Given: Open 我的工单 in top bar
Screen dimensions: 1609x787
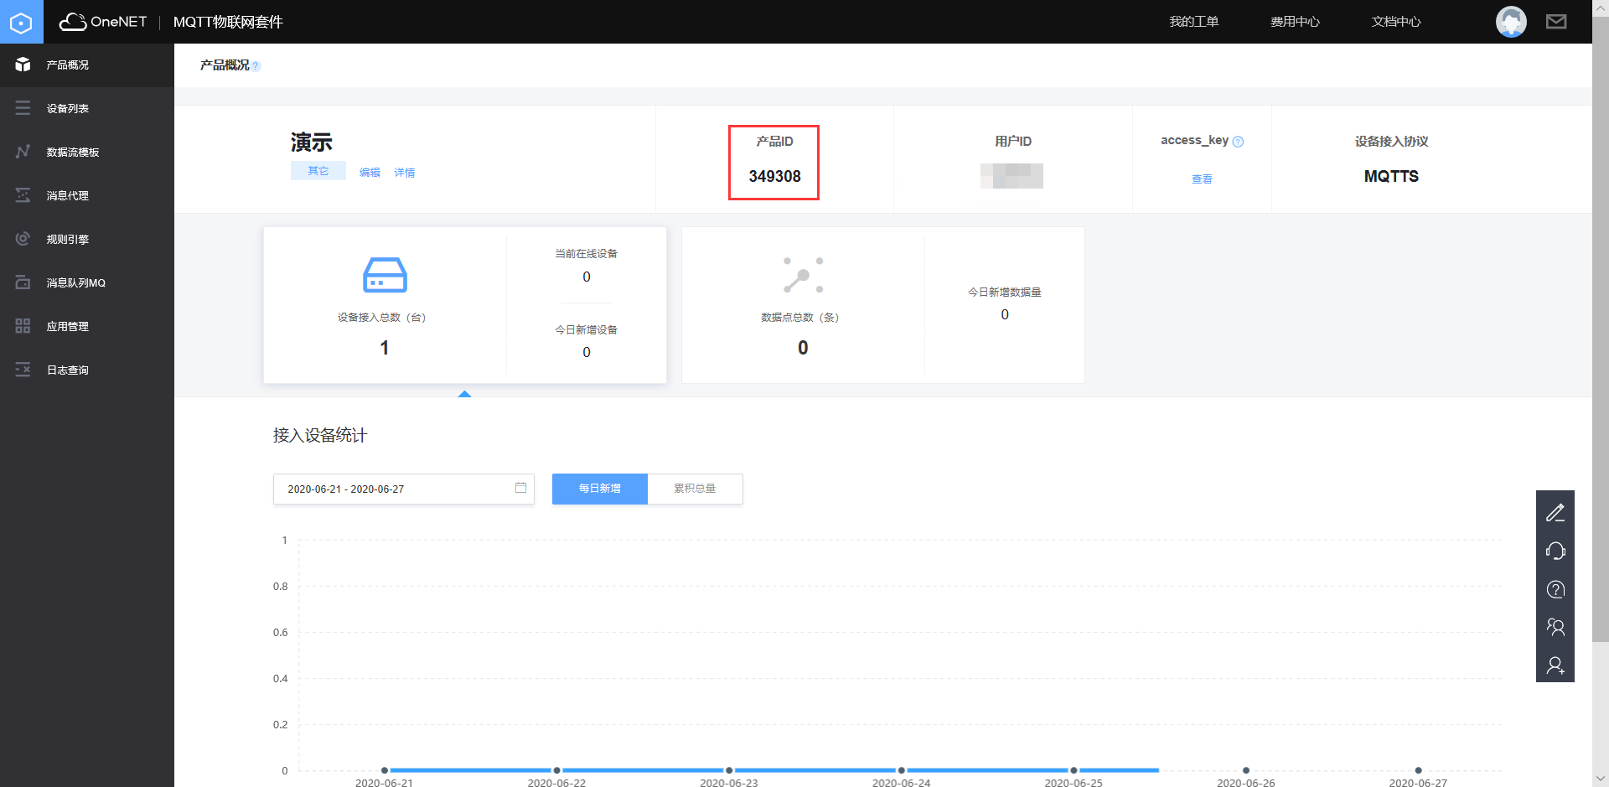Looking at the screenshot, I should pyautogui.click(x=1193, y=22).
